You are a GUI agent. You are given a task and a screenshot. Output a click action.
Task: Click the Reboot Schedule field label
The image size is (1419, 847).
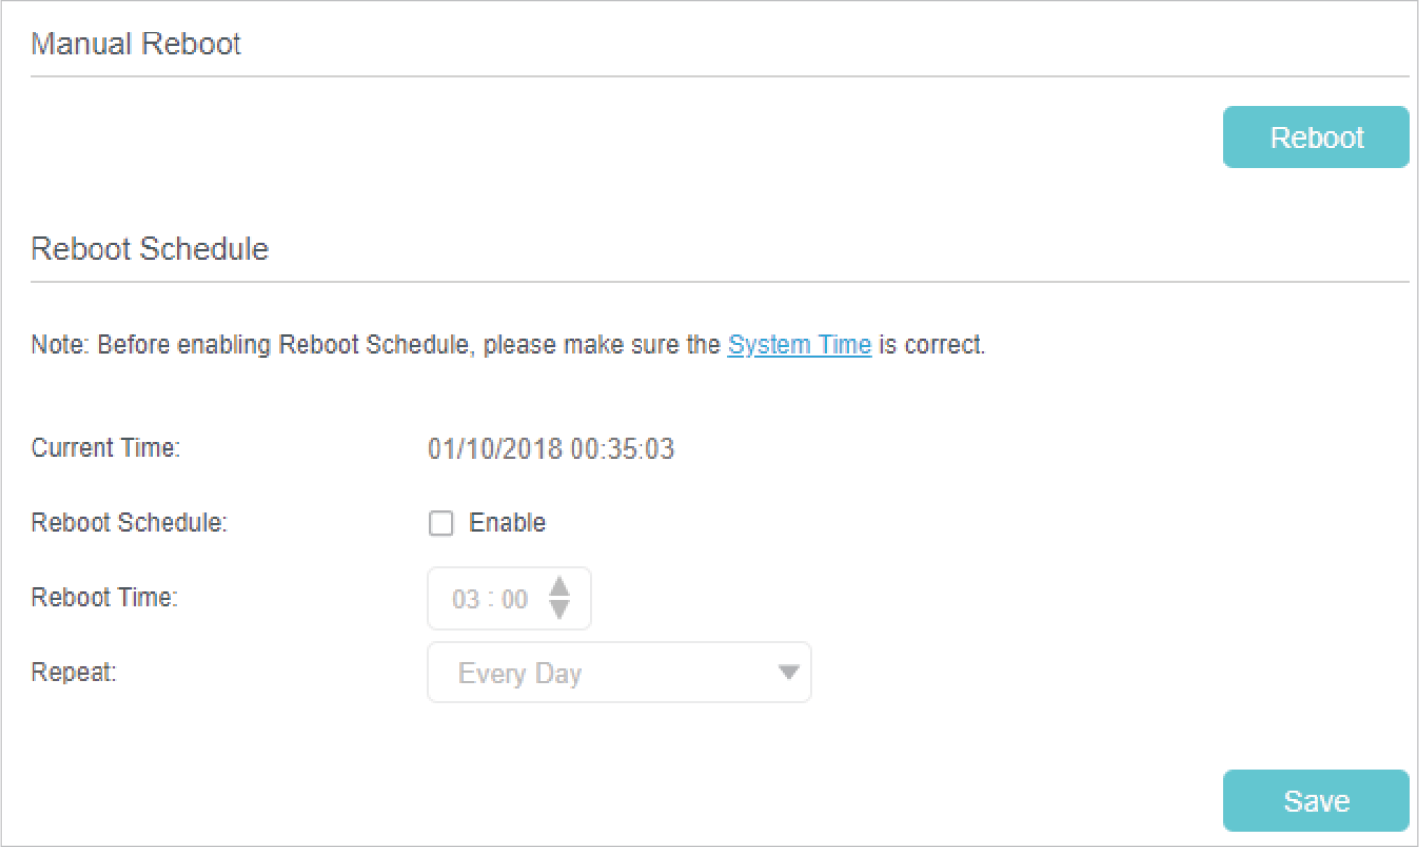click(x=128, y=523)
